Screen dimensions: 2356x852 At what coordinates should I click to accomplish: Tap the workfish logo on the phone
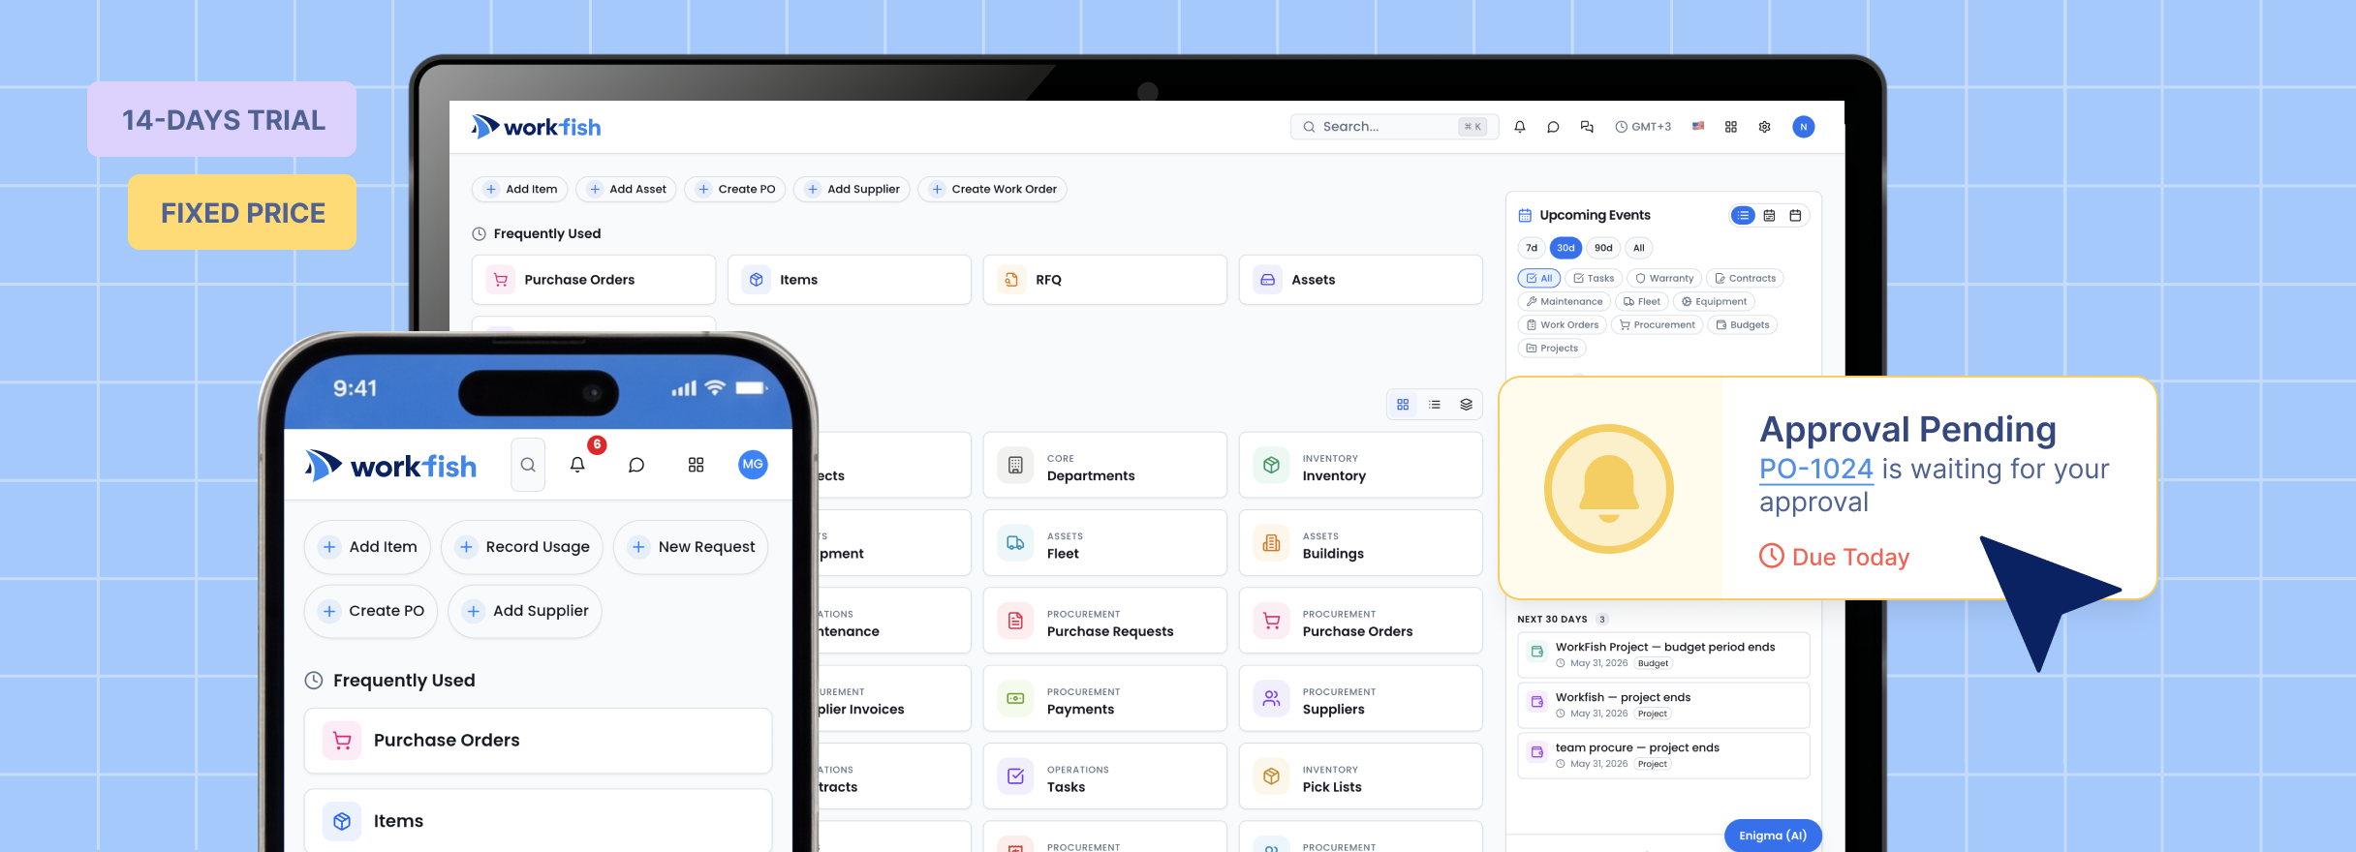[391, 466]
